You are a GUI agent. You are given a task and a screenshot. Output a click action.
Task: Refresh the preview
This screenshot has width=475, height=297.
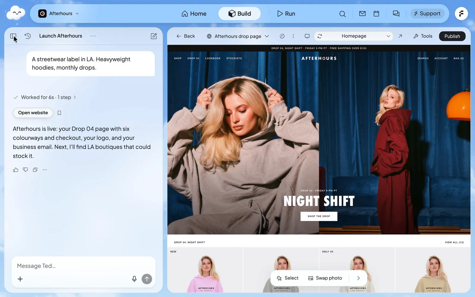tap(320, 36)
